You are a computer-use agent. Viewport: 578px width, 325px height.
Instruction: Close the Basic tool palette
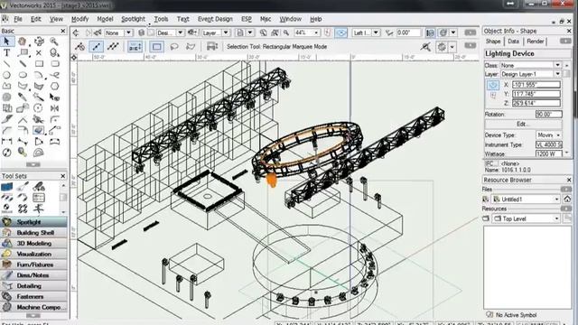(x=62, y=31)
